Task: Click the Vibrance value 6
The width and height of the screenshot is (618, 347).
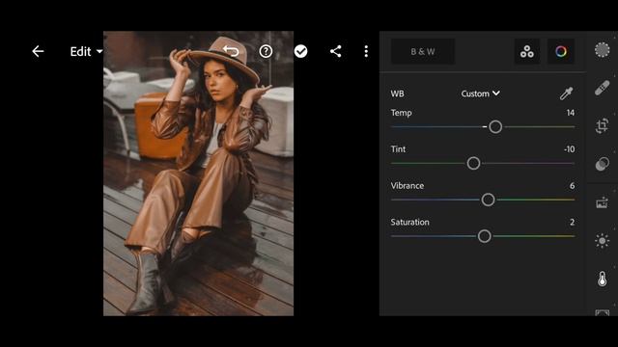Action: tap(572, 186)
